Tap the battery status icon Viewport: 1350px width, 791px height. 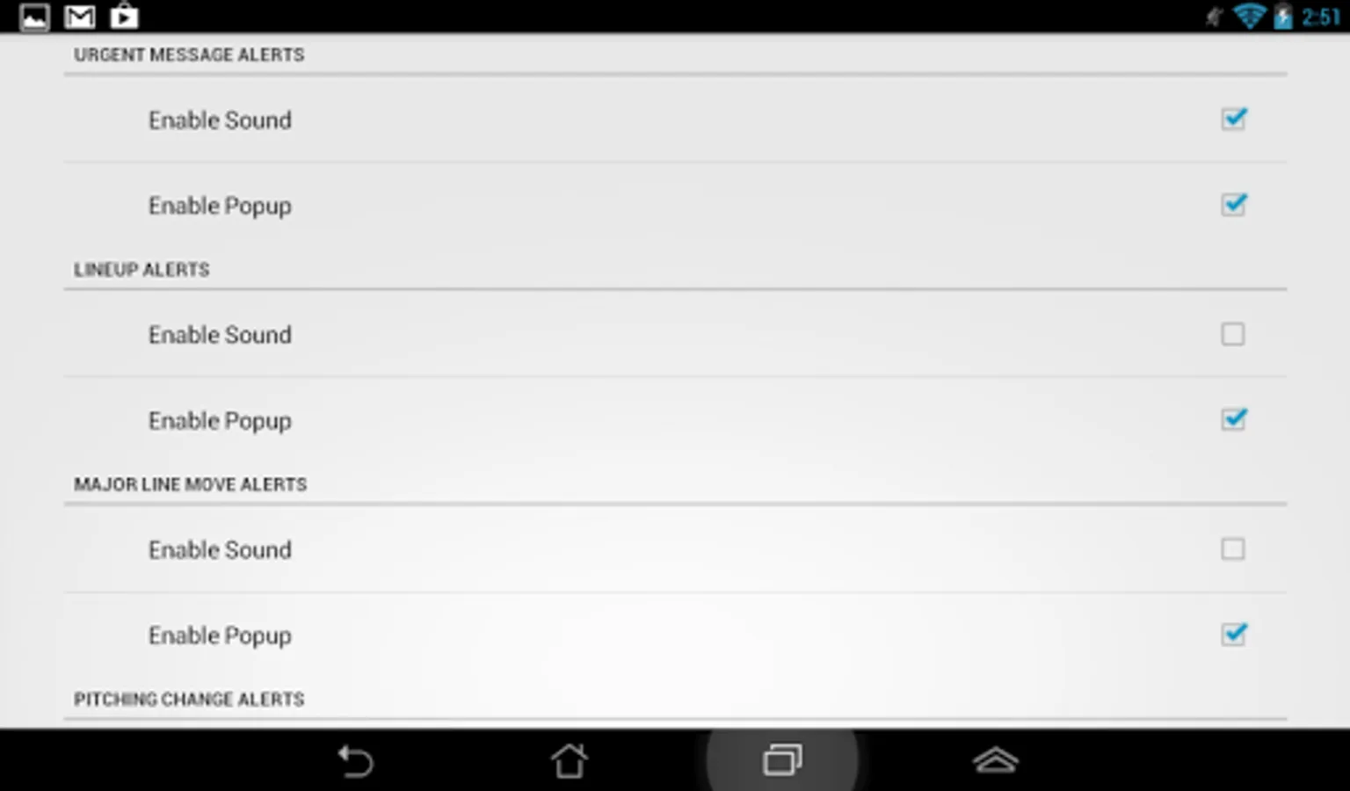point(1283,17)
